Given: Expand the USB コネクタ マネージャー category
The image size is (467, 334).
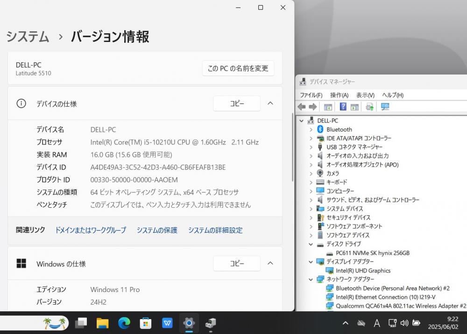Looking at the screenshot, I should coord(311,147).
